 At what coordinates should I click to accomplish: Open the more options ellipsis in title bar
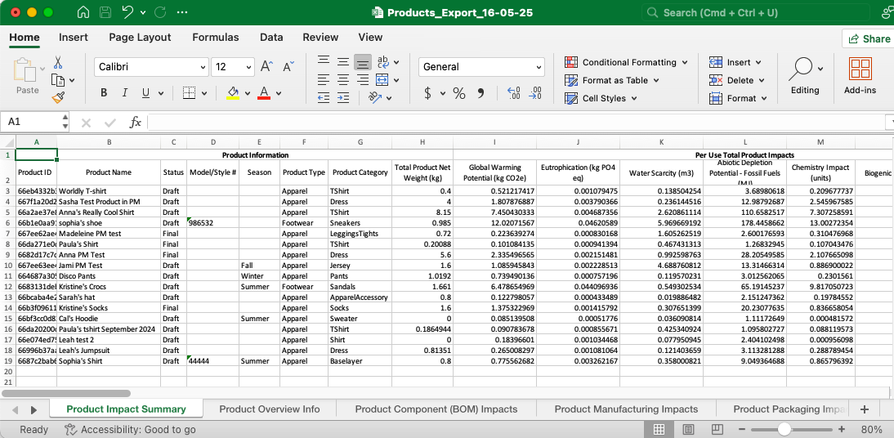pos(182,12)
